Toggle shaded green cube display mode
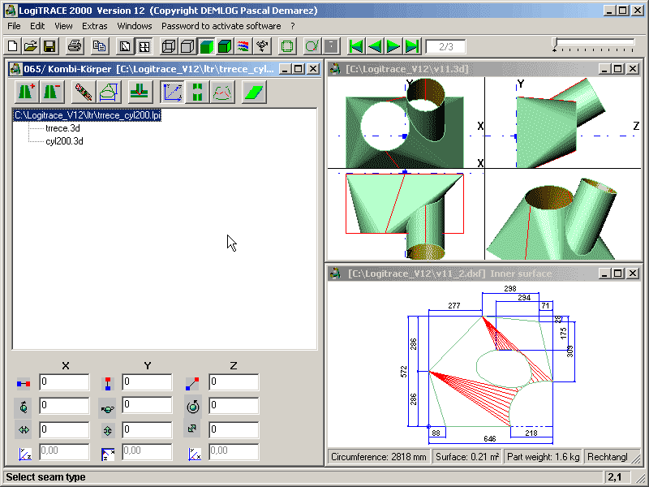Viewport: 649px width, 487px height. (206, 46)
